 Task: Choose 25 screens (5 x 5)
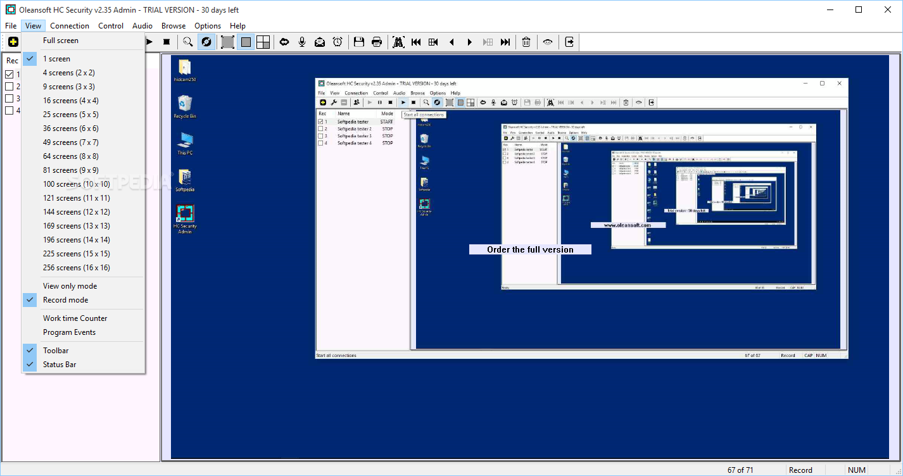coord(84,115)
